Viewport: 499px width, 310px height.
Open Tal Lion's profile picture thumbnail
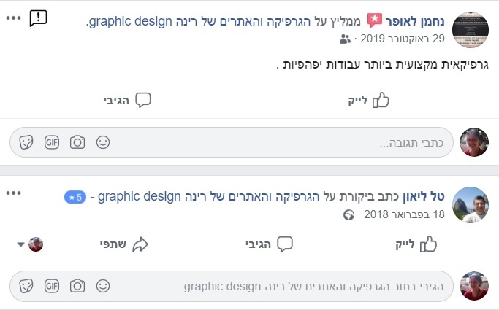click(x=471, y=204)
